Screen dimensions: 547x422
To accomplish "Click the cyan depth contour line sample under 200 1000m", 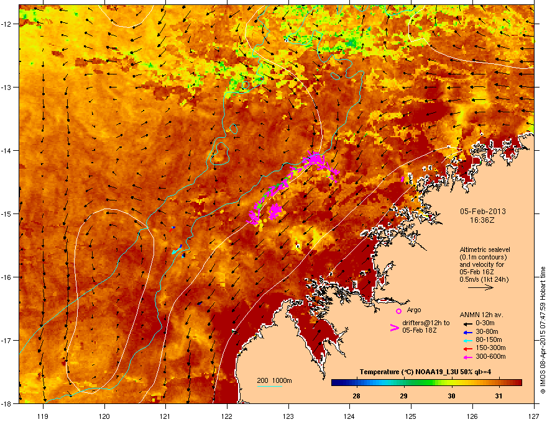I will 269,387.
